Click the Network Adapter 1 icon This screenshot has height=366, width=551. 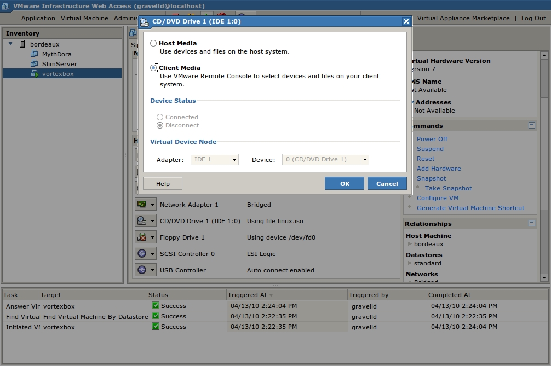click(142, 204)
